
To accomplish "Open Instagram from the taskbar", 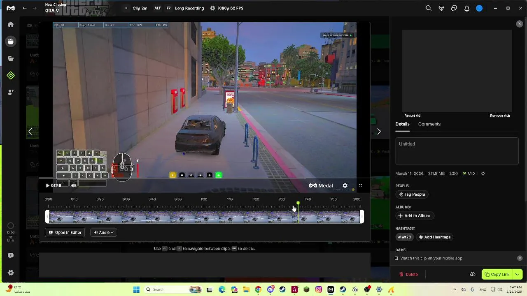I will 319,289.
